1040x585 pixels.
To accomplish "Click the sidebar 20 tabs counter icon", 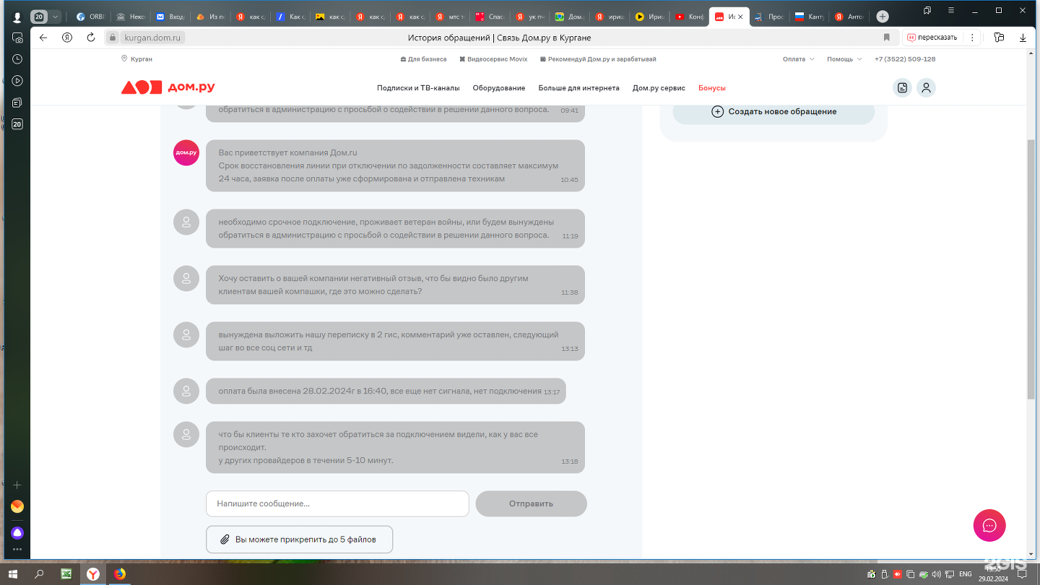I will click(x=17, y=124).
